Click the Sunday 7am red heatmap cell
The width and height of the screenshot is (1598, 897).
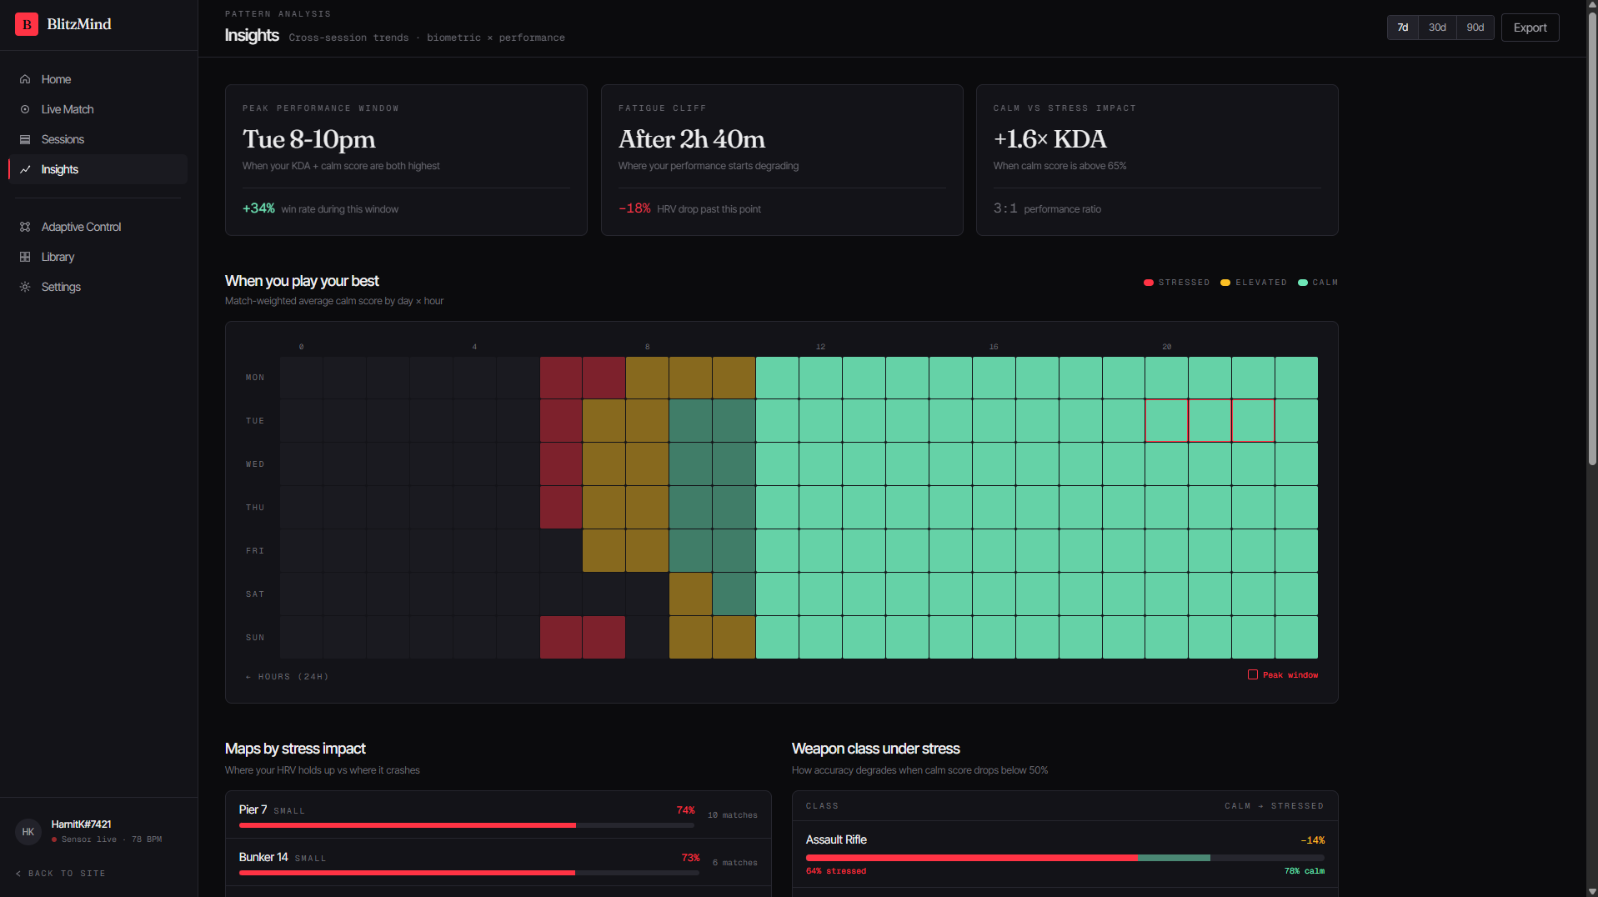click(604, 637)
